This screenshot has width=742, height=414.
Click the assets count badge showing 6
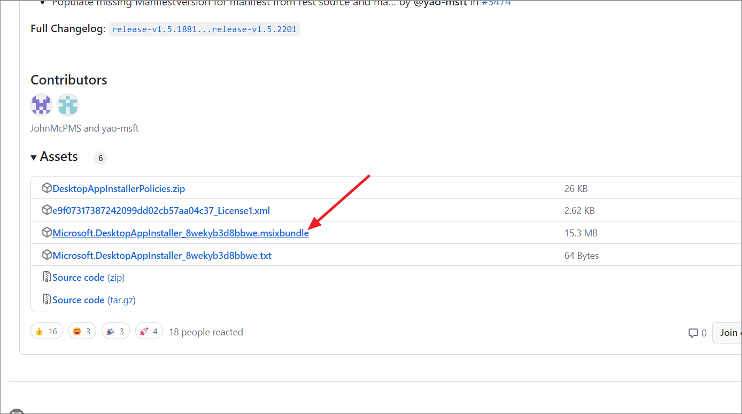coord(100,158)
